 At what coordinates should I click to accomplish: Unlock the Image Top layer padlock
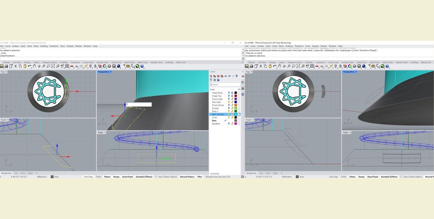point(232,96)
